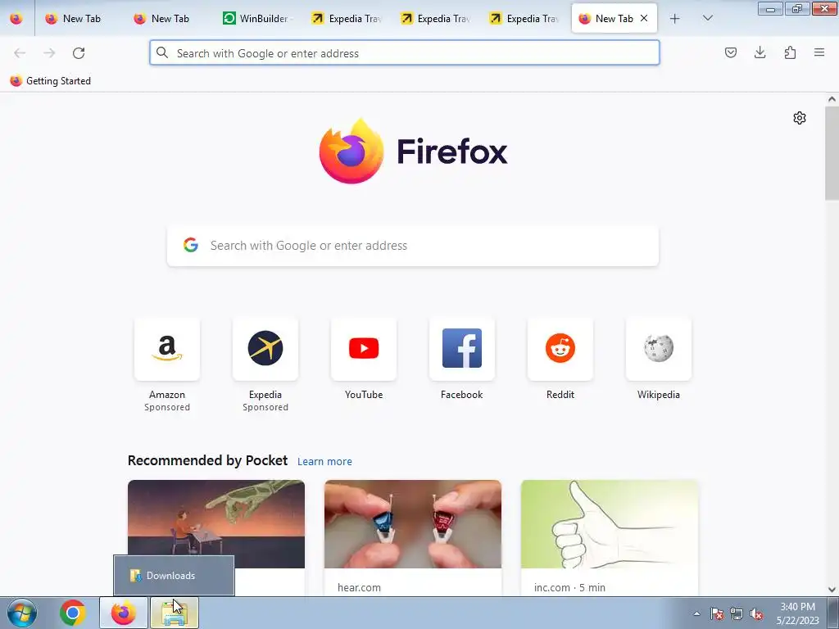Click the Learn more Pocket link
The height and width of the screenshot is (629, 839).
(x=324, y=462)
